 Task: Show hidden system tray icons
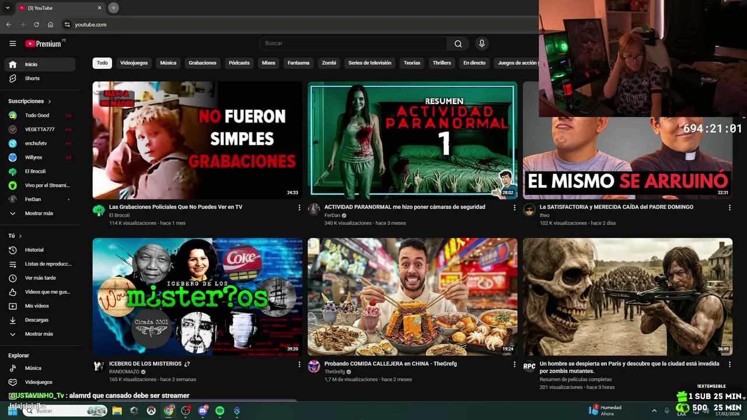coord(654,411)
